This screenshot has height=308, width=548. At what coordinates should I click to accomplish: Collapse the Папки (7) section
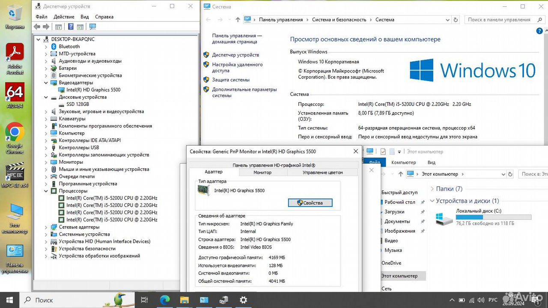(x=432, y=189)
